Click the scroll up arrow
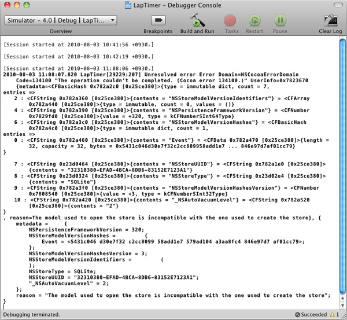The image size is (347, 320). 342,298
